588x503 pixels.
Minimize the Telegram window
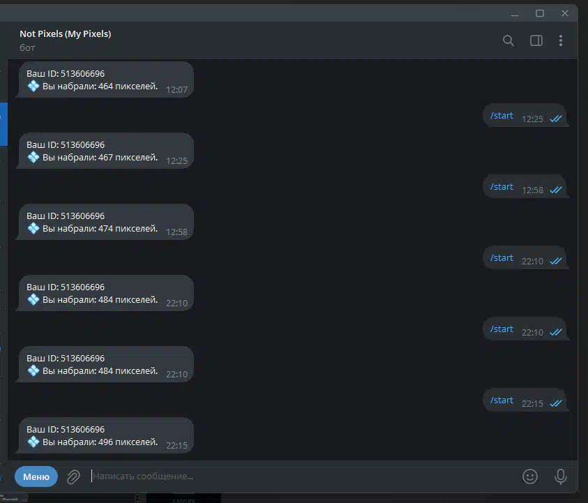[x=515, y=14]
